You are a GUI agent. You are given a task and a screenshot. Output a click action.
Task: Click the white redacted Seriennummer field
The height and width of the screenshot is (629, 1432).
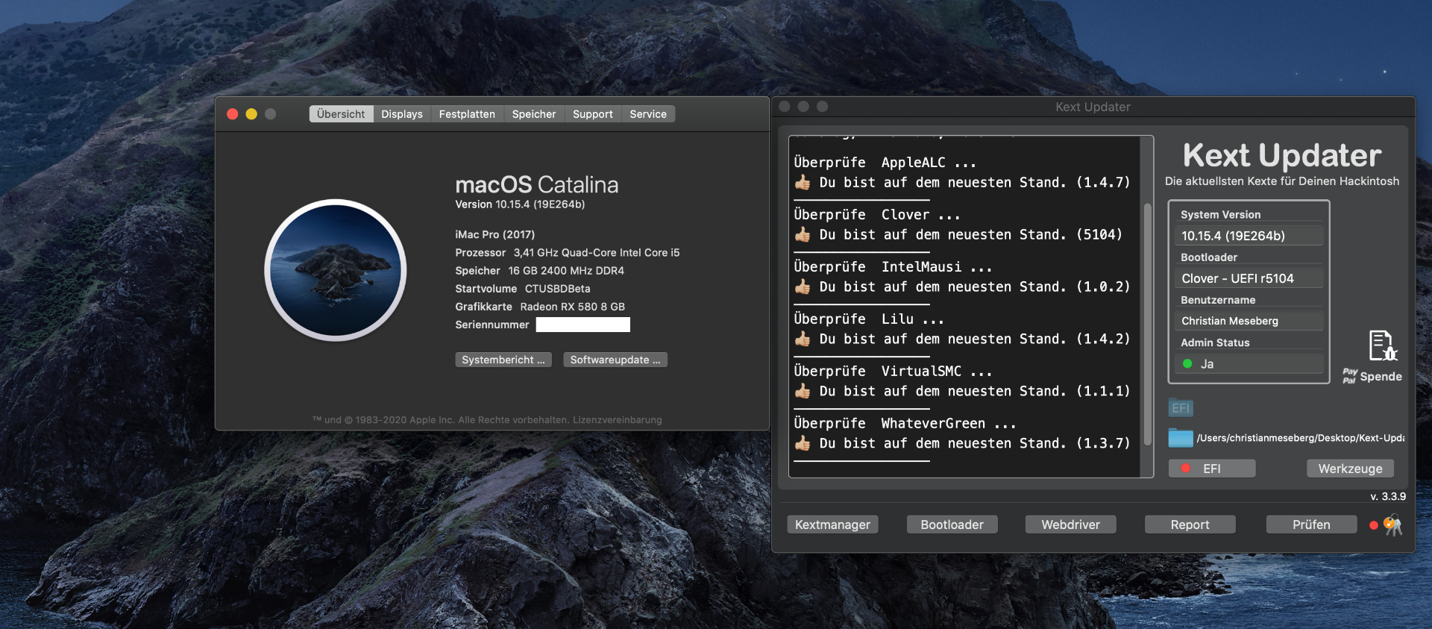(583, 325)
